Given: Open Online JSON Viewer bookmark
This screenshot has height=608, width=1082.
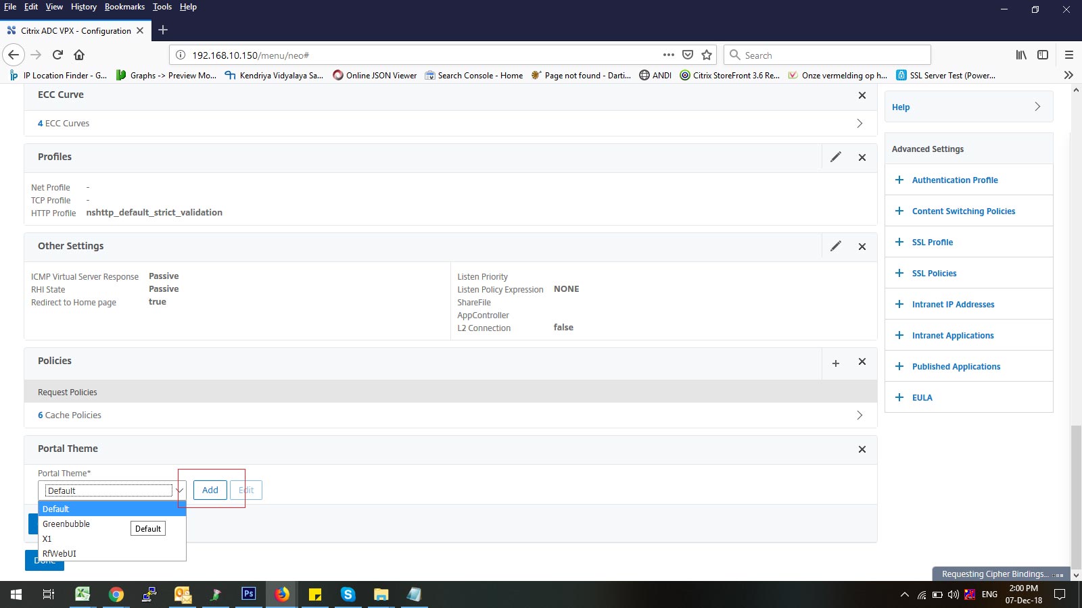Looking at the screenshot, I should [375, 75].
